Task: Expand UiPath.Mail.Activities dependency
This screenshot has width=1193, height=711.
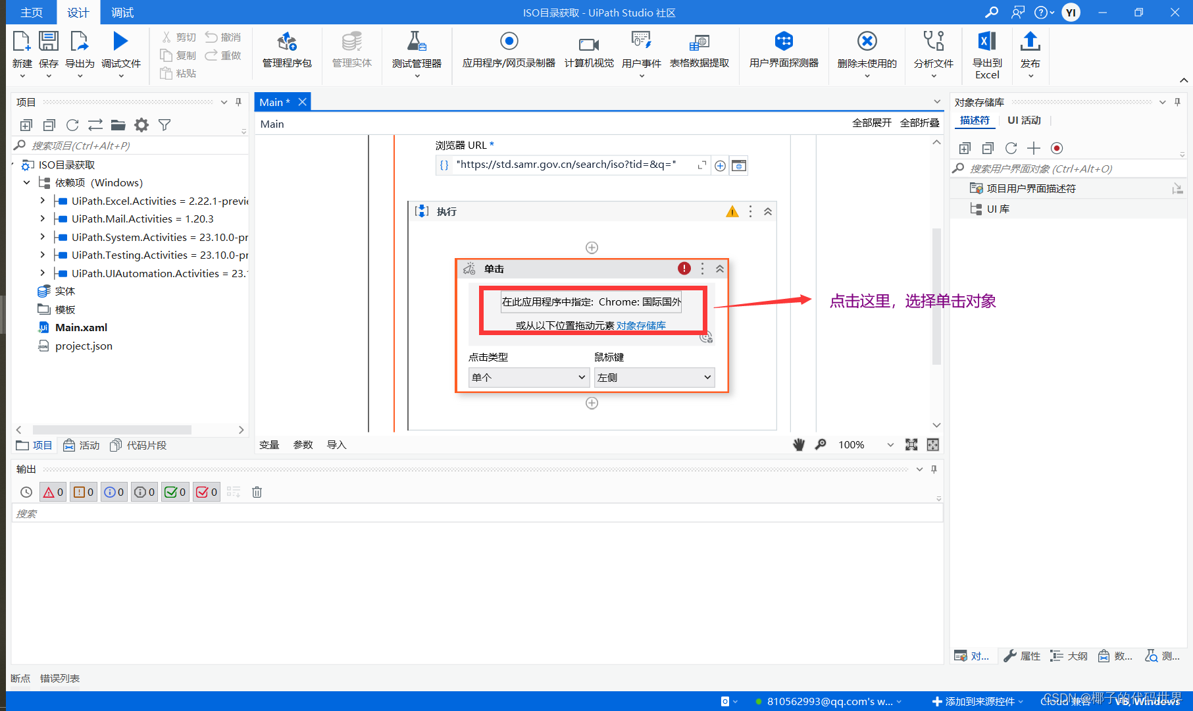Action: (43, 219)
